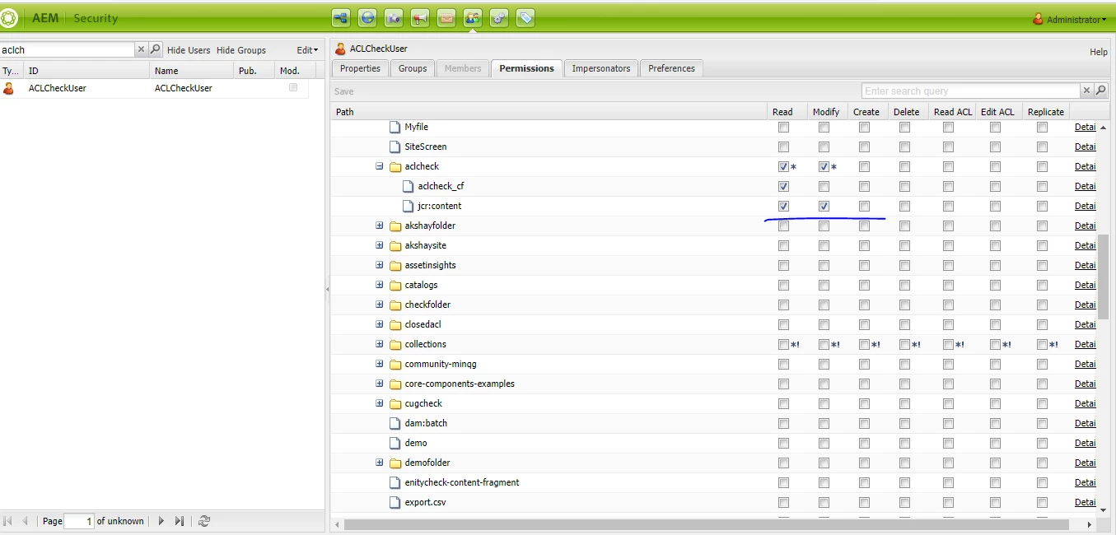The image size is (1116, 535).
Task: Click the aclcheck folder icon
Action: 395,166
